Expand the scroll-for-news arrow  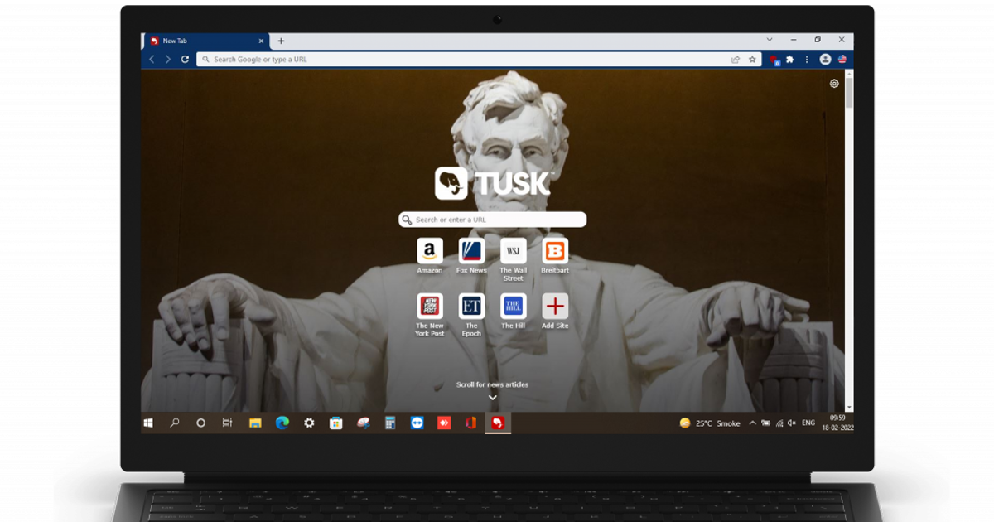tap(492, 398)
